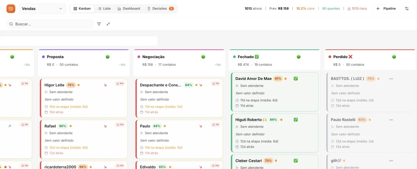Filter by 1013 risco warning
This screenshot has width=417, height=169.
357,9
